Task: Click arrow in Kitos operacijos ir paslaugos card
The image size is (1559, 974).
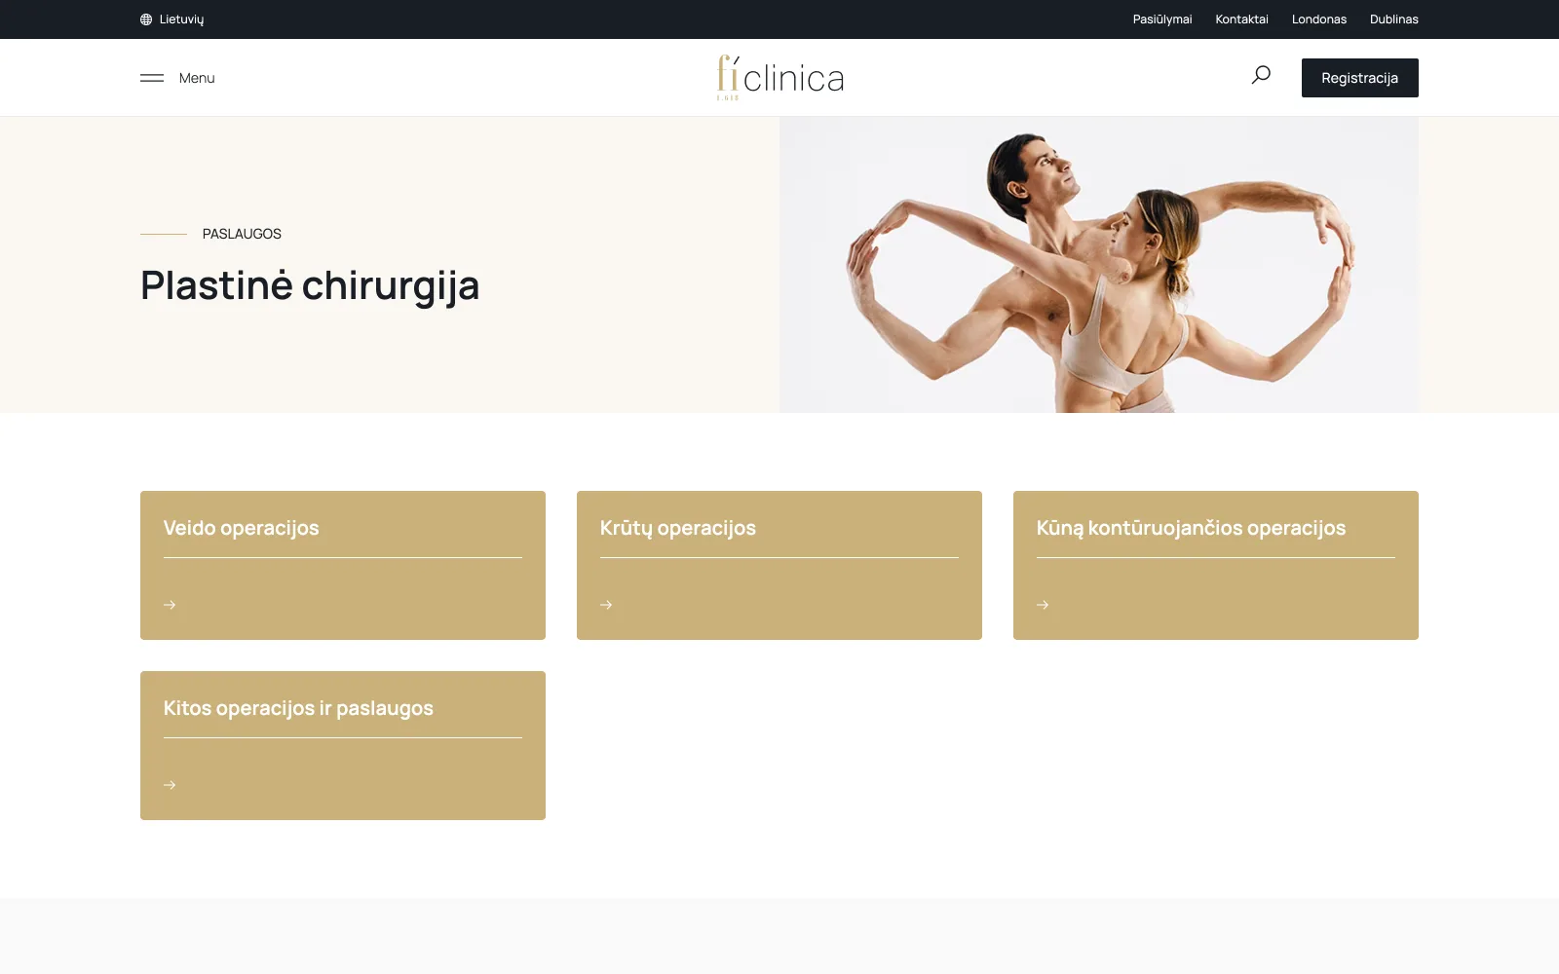Action: 170,785
